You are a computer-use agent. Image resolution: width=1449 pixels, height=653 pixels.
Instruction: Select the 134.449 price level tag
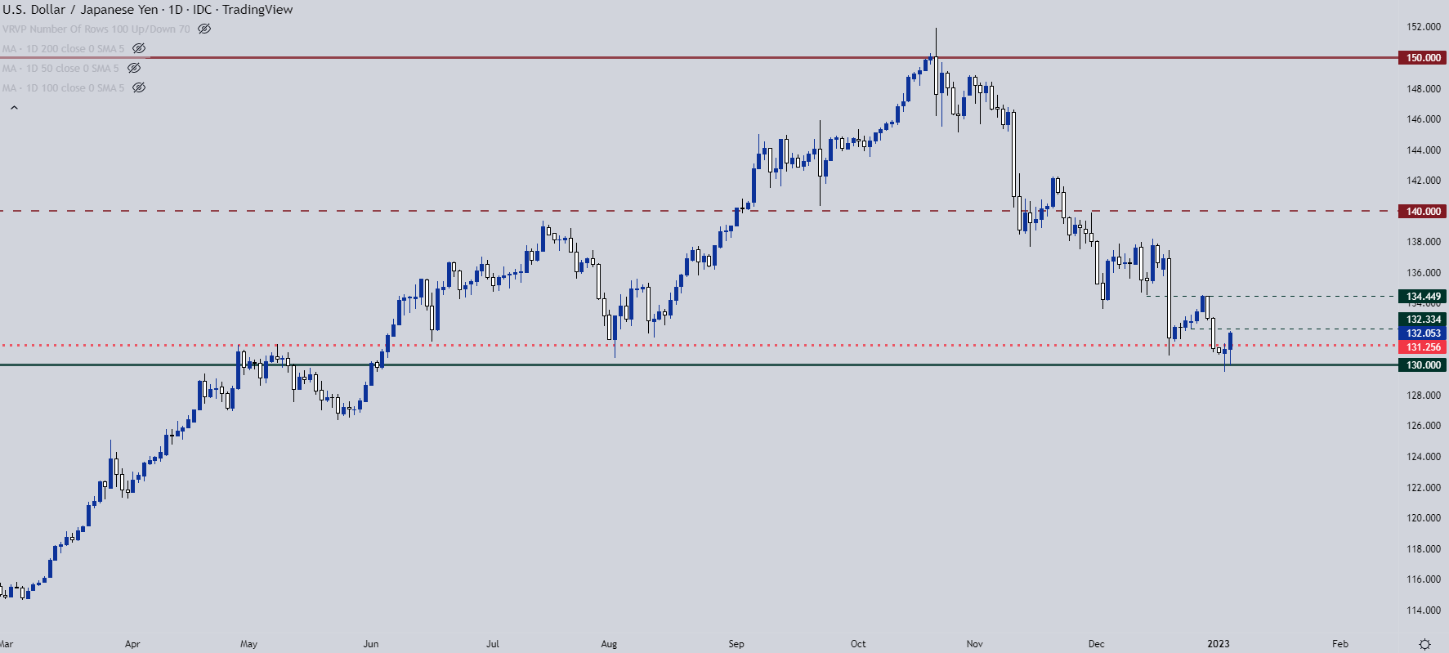pos(1423,297)
